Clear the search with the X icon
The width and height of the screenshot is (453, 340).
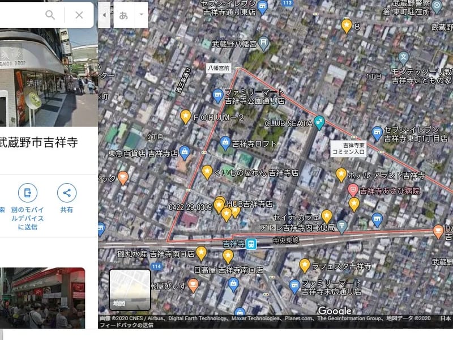[79, 15]
